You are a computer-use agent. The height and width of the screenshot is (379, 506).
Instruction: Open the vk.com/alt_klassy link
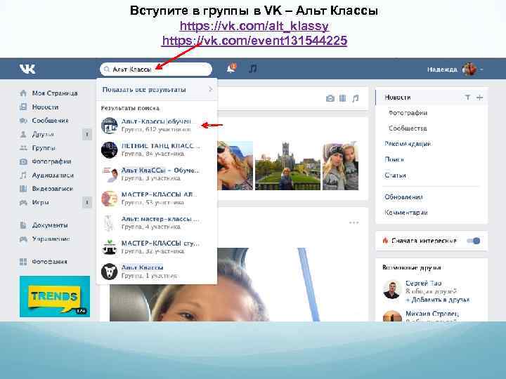pos(254,26)
